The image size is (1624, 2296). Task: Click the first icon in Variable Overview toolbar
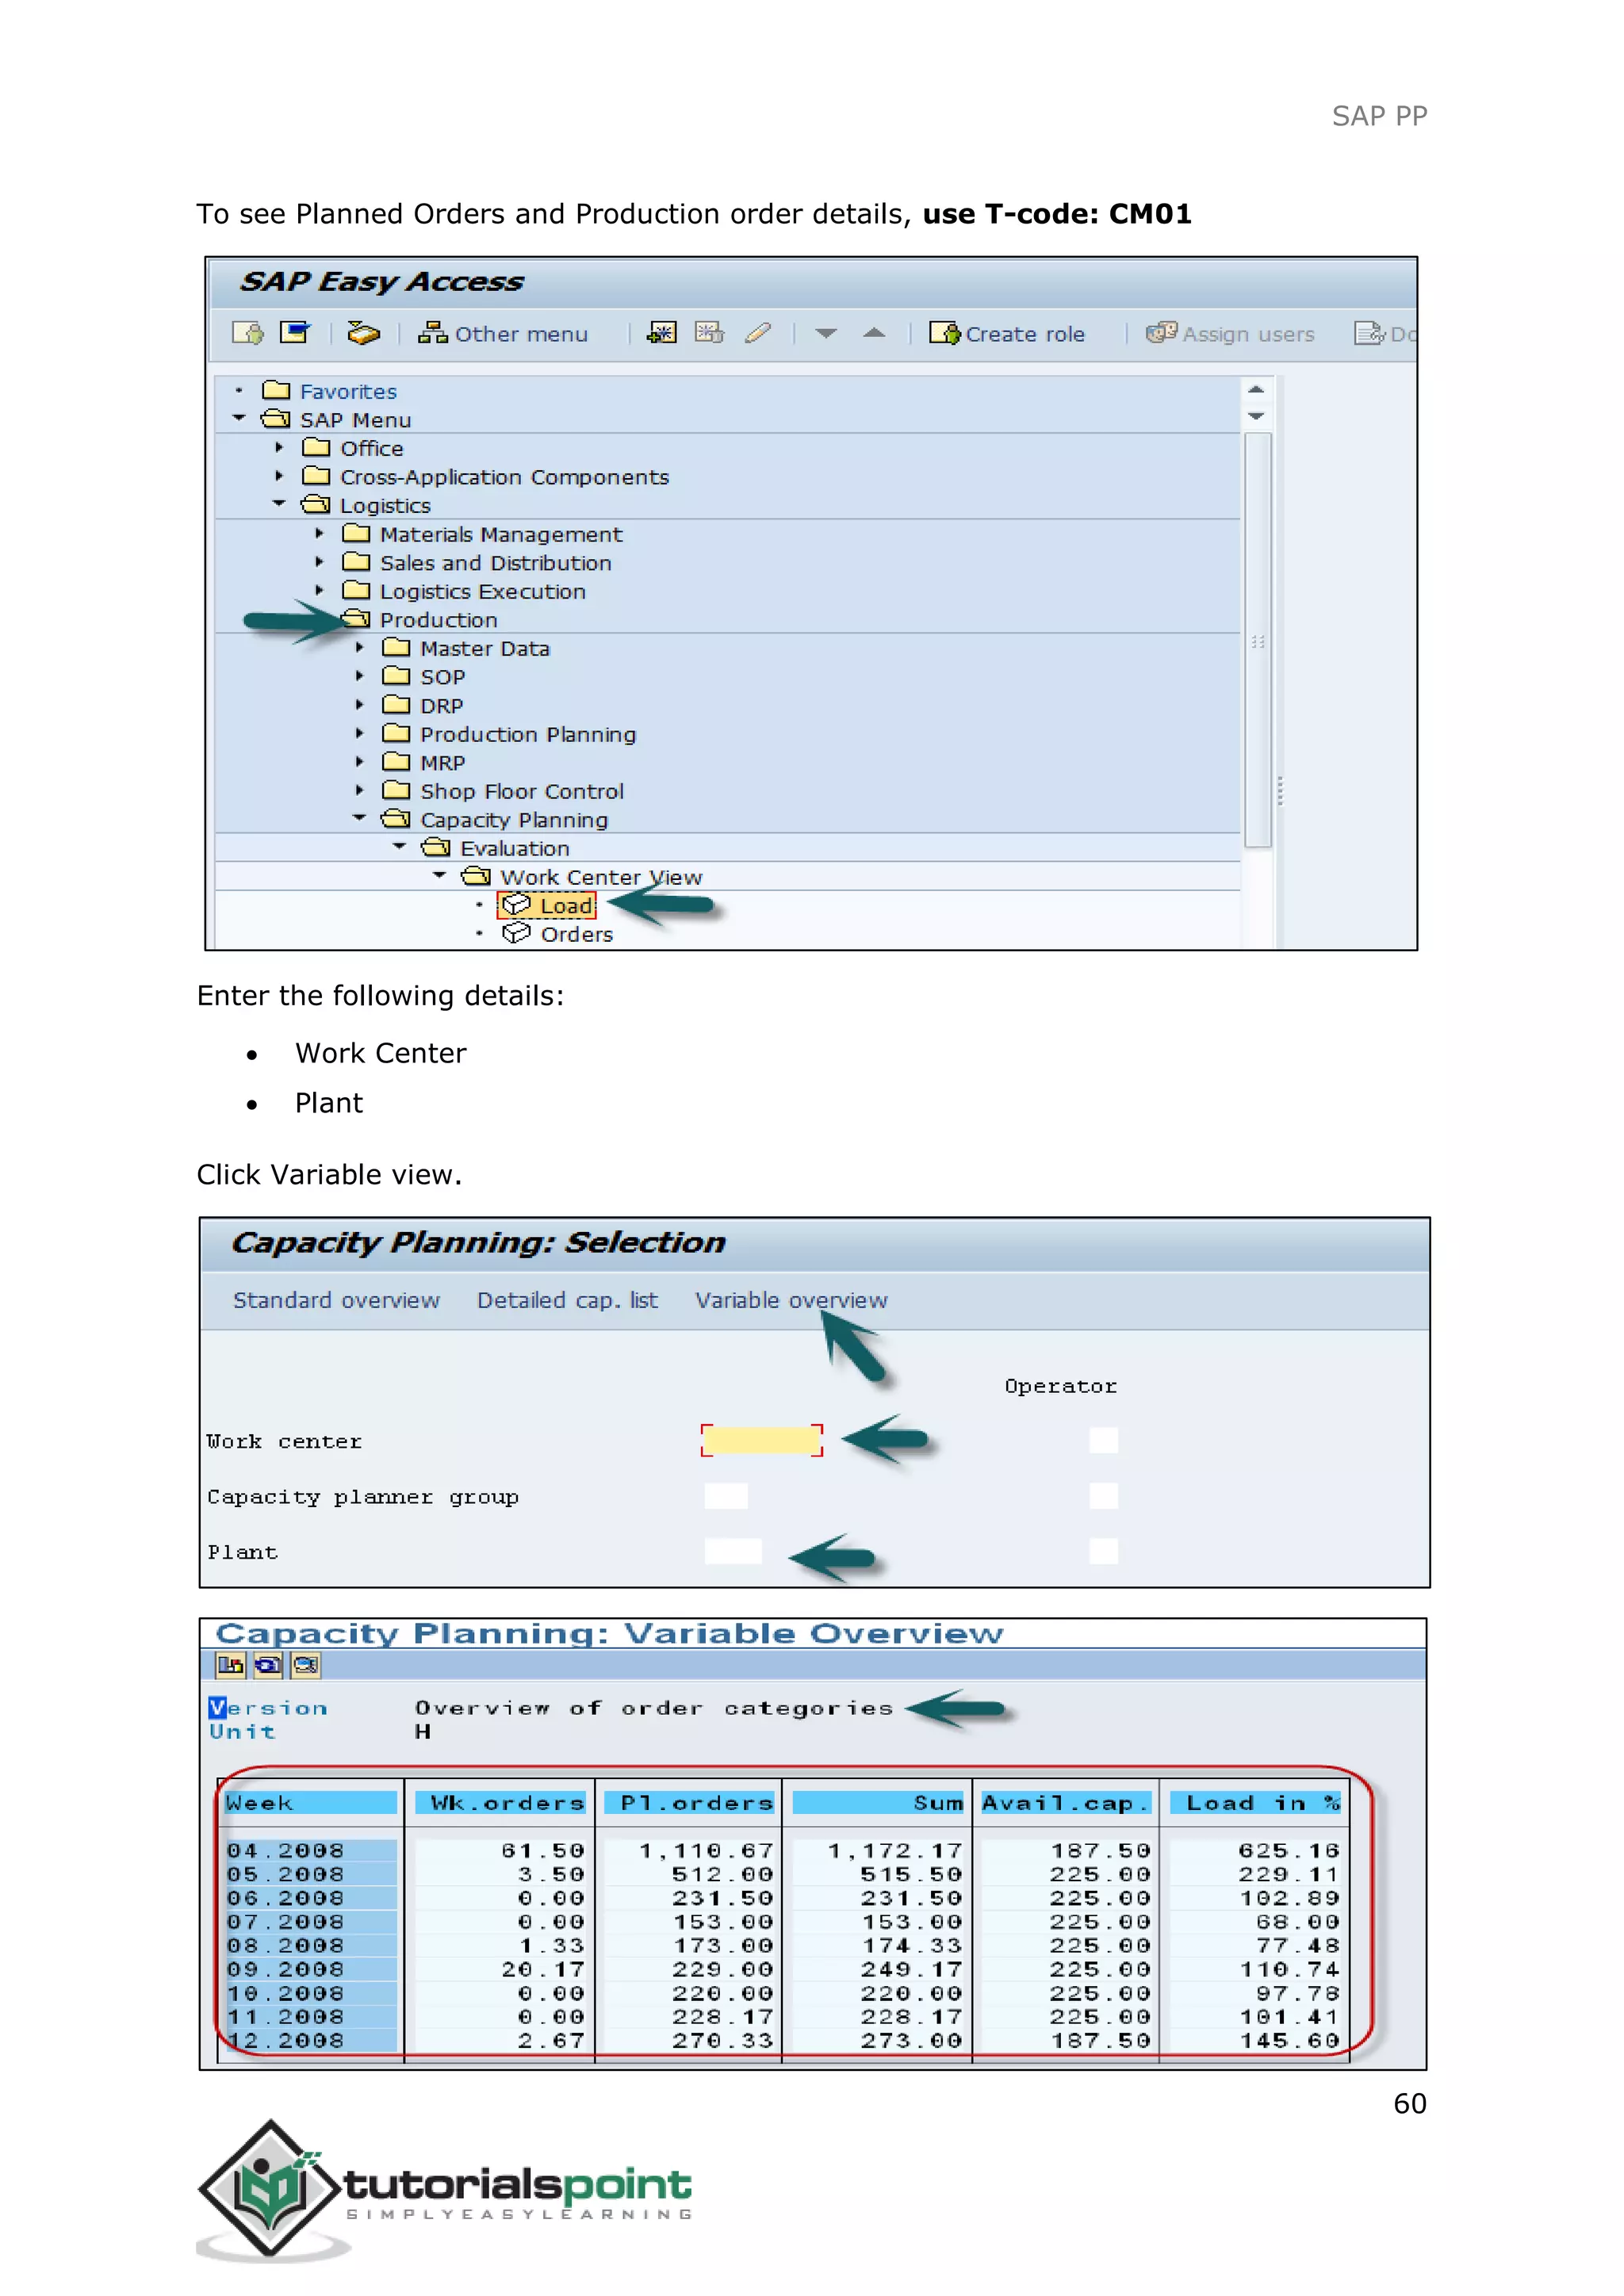231,1664
